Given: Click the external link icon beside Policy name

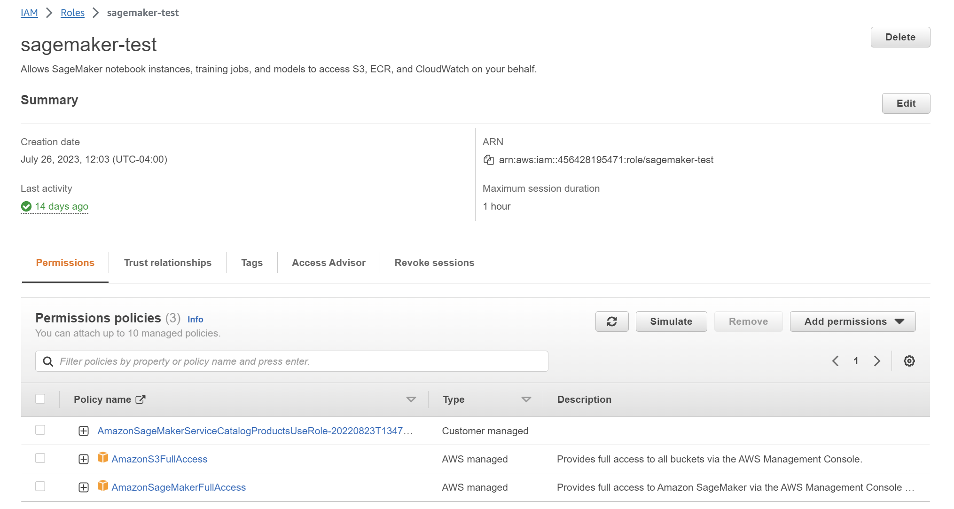Looking at the screenshot, I should [141, 399].
